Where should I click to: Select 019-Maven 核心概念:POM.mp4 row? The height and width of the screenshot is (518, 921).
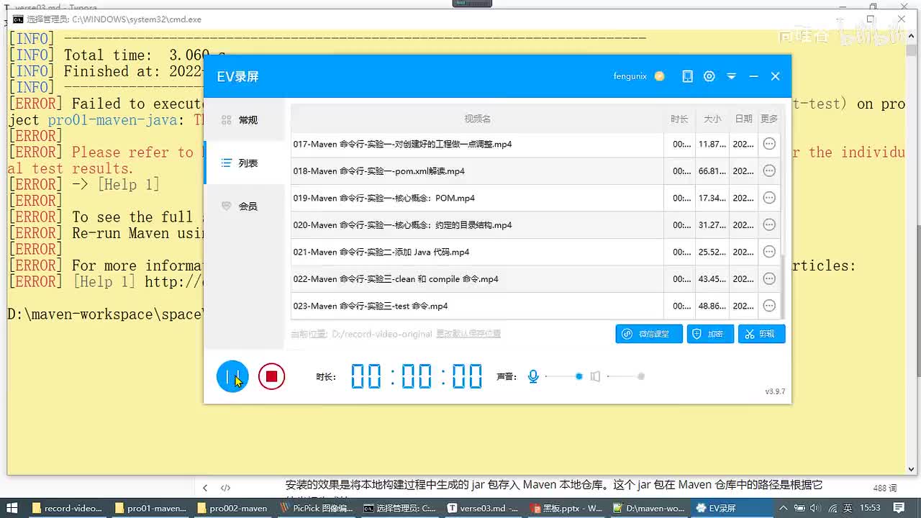[x=535, y=198]
